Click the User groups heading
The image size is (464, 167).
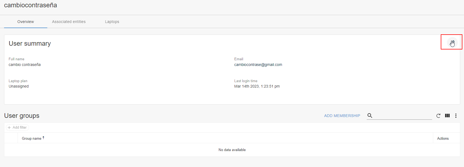22,116
